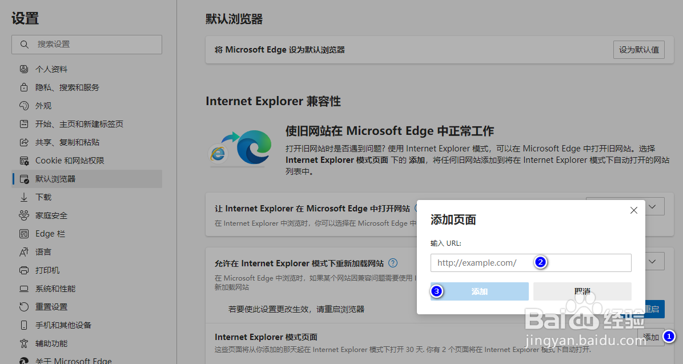This screenshot has height=364, width=683.
Task: Click the Appearance palette icon
Action: pyautogui.click(x=24, y=106)
